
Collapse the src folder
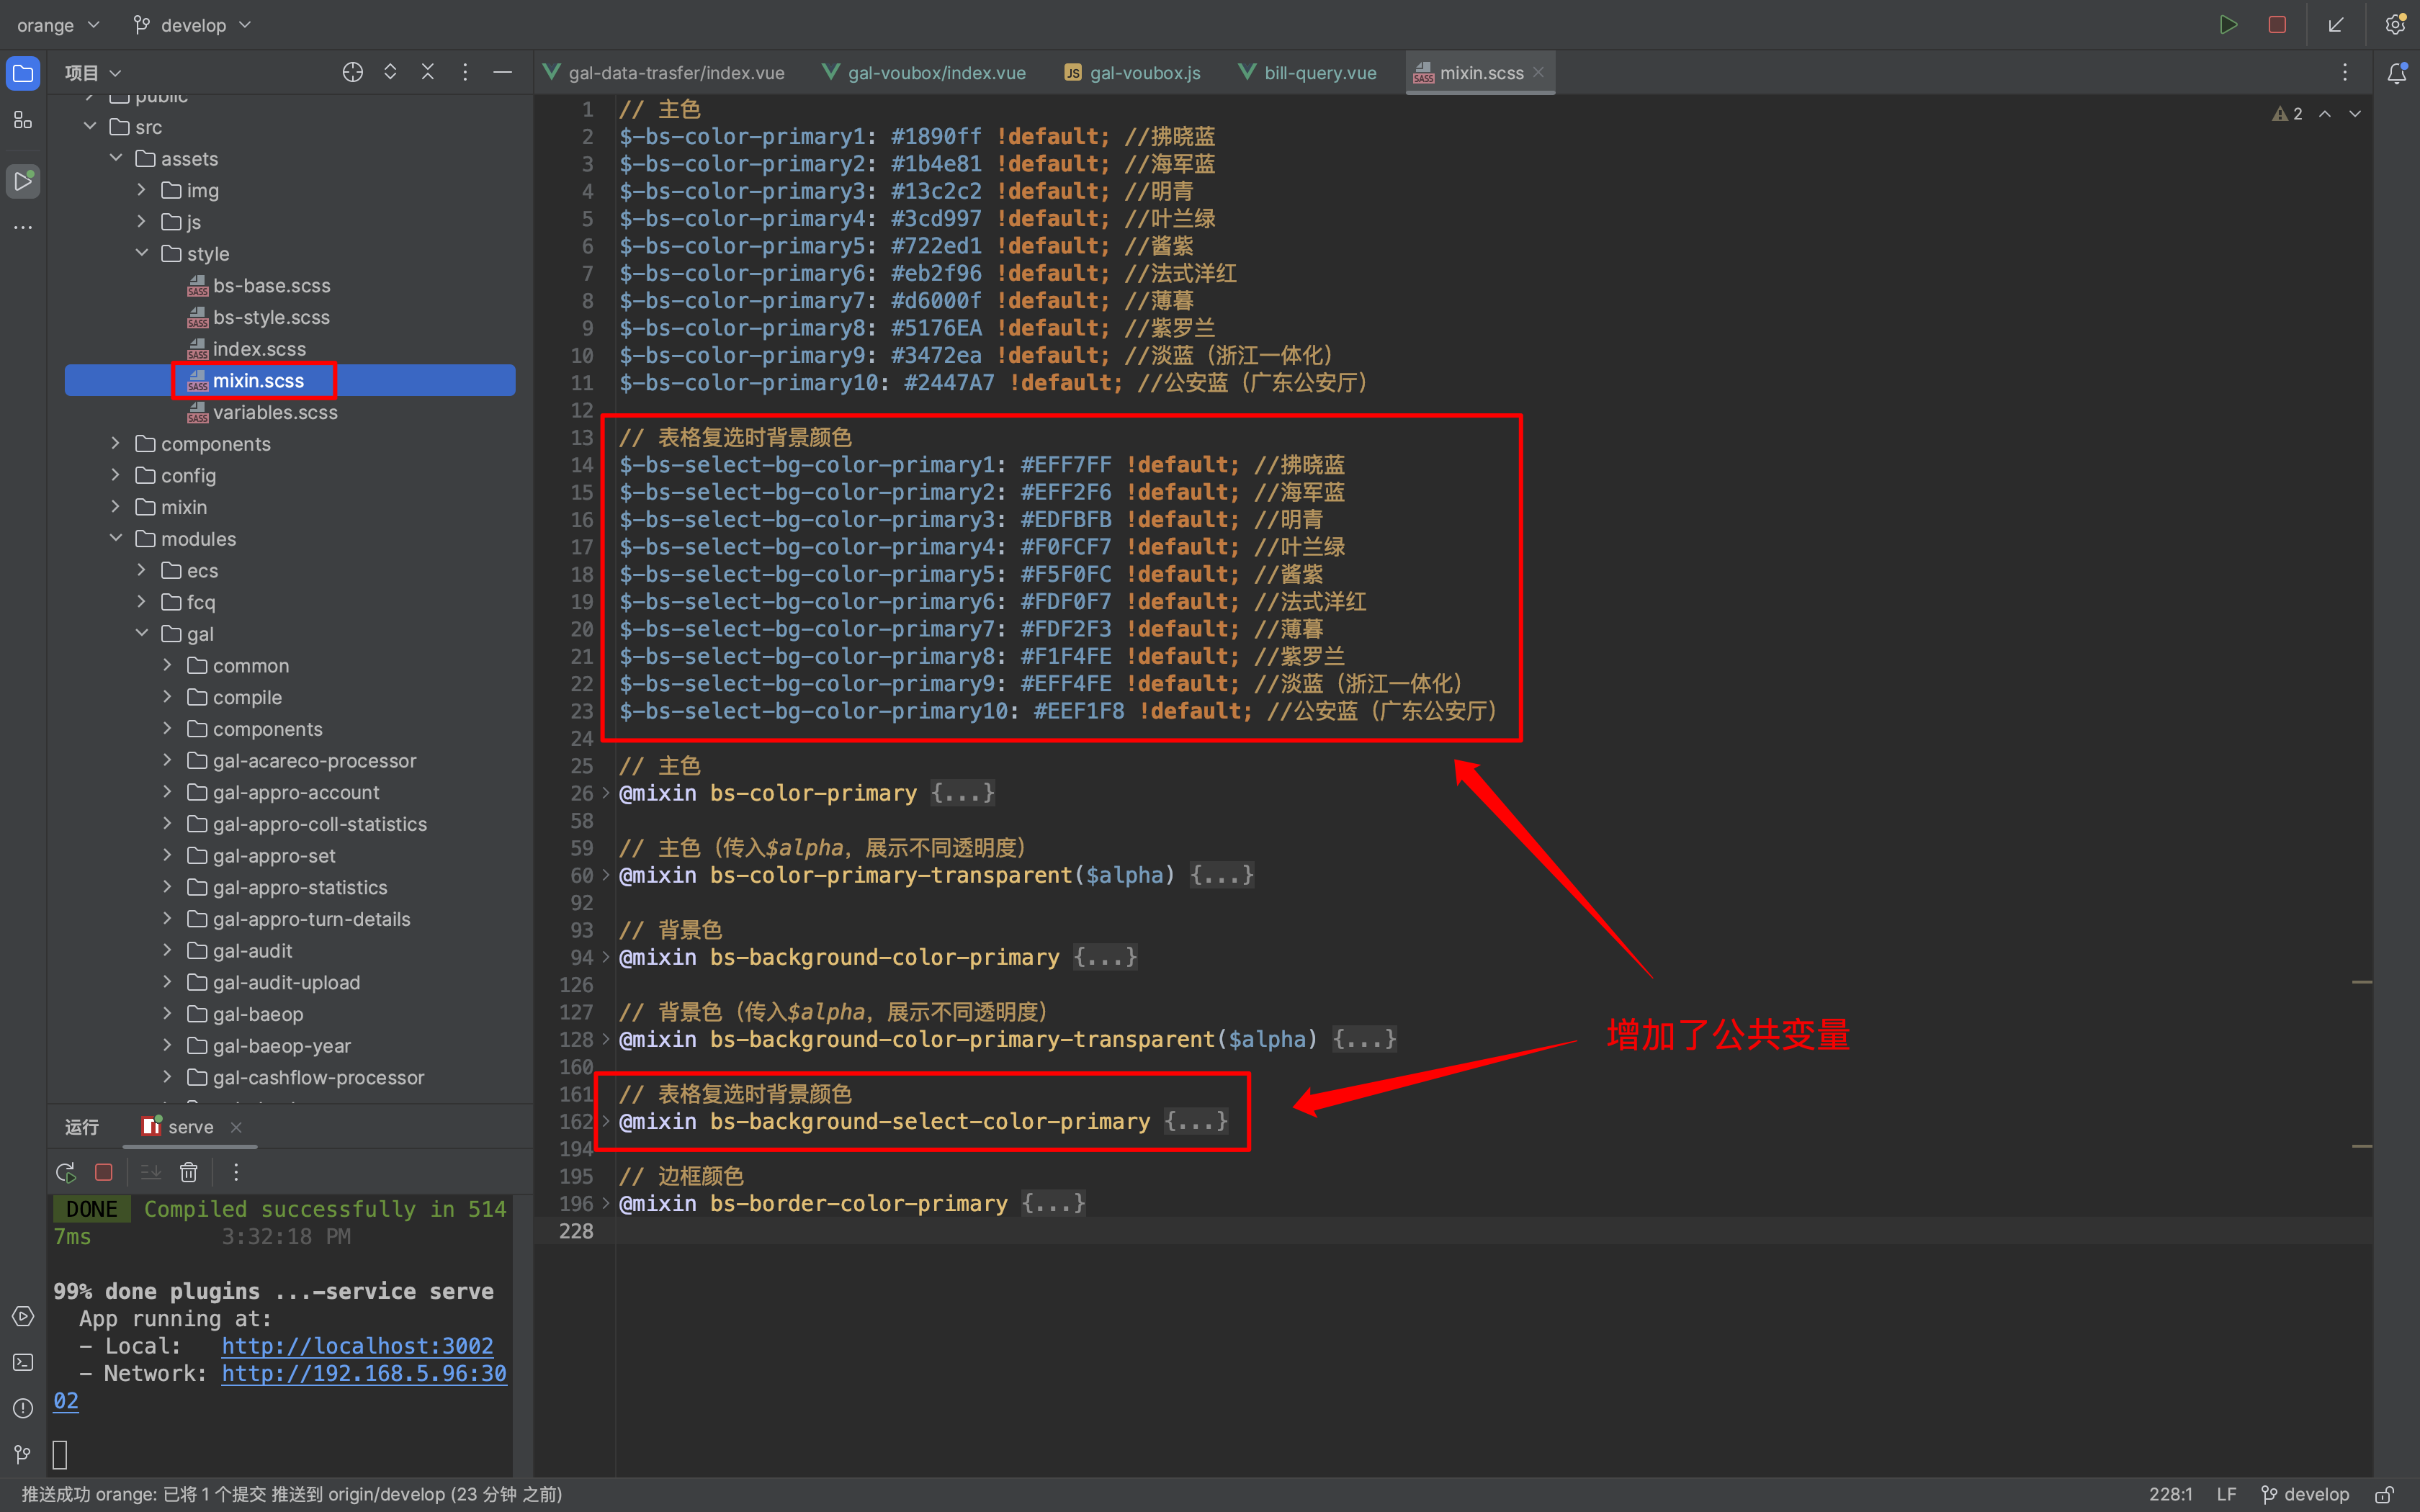click(90, 127)
